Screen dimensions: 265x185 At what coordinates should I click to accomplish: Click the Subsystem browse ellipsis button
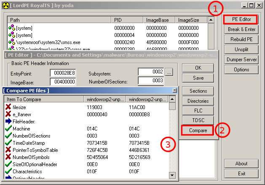coord(169,72)
